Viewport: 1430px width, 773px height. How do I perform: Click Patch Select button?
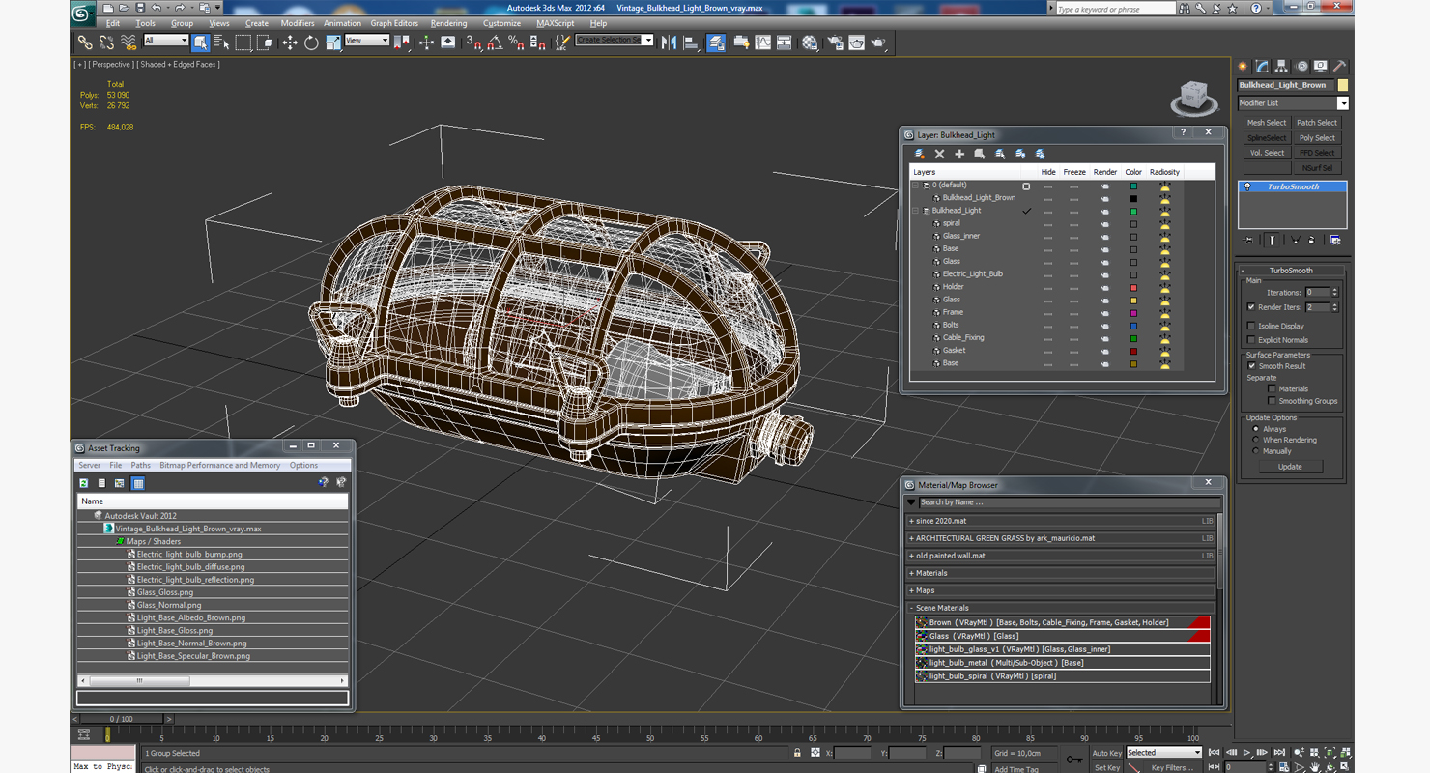tap(1317, 123)
